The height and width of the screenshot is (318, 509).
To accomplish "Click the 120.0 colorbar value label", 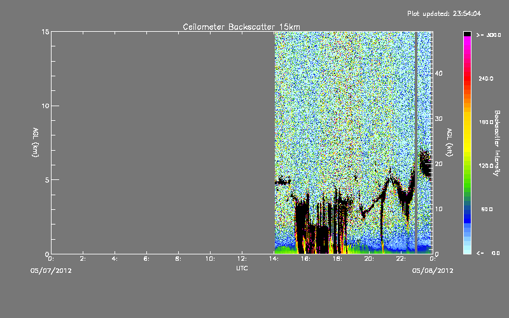I will pos(485,166).
